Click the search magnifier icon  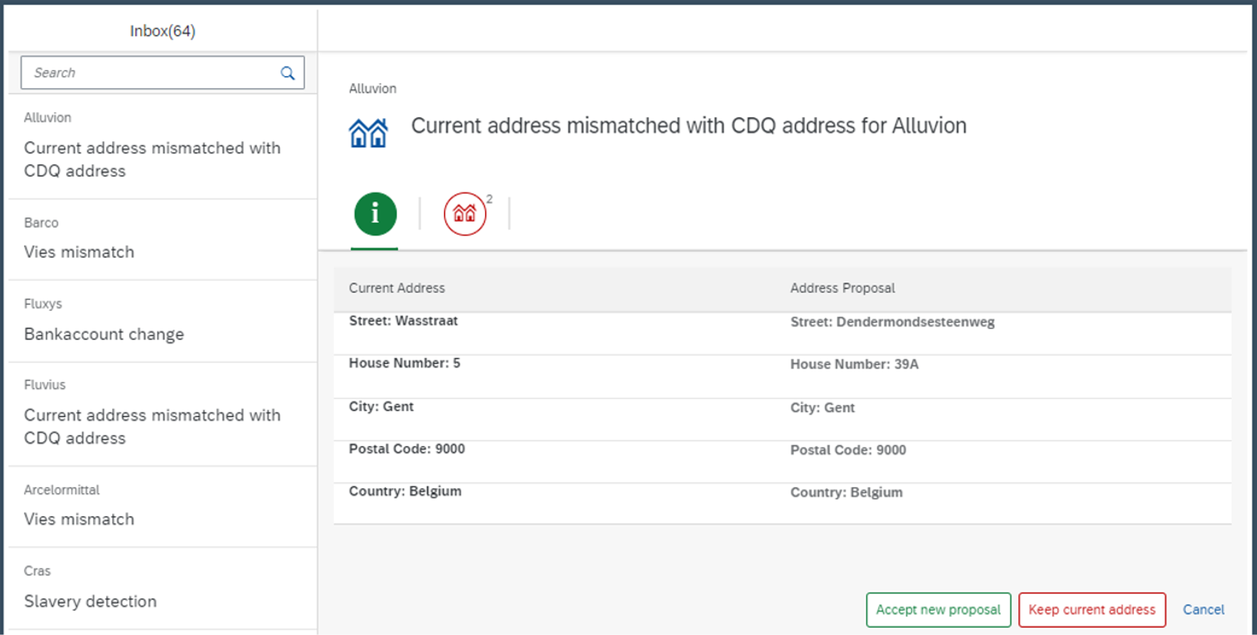tap(287, 73)
